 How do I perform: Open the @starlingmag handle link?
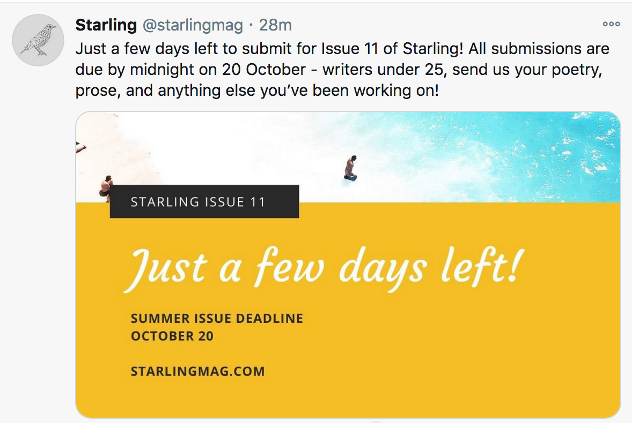pyautogui.click(x=193, y=25)
